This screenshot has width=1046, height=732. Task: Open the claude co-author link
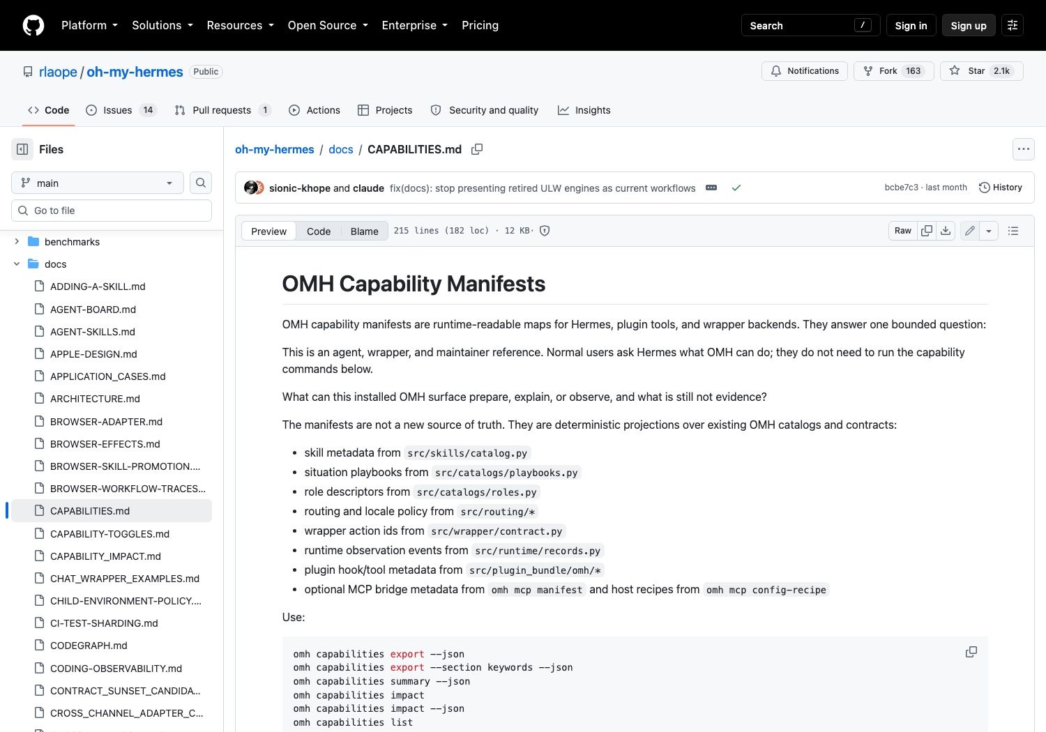(368, 188)
